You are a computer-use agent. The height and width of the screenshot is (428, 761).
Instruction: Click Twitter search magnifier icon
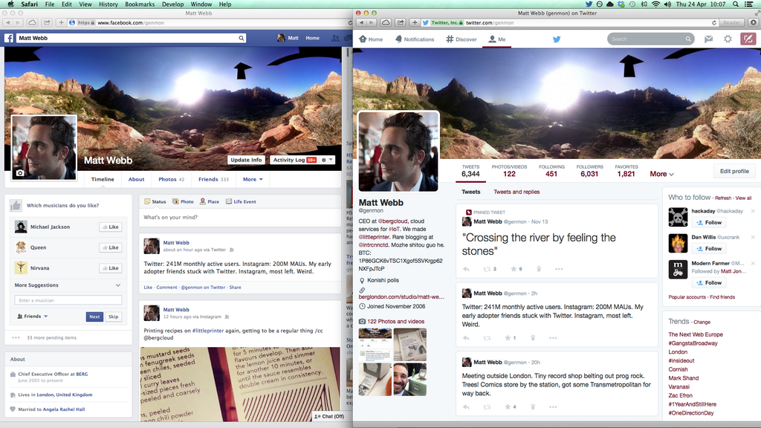coord(687,39)
